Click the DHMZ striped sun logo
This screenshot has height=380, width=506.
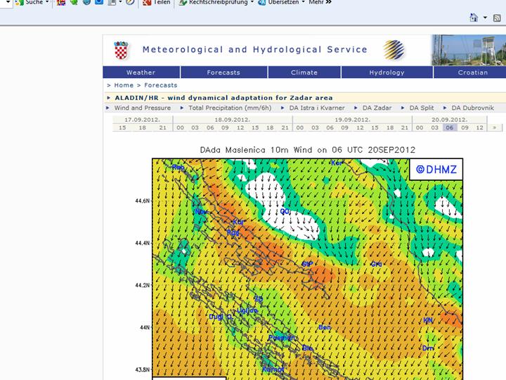point(394,51)
